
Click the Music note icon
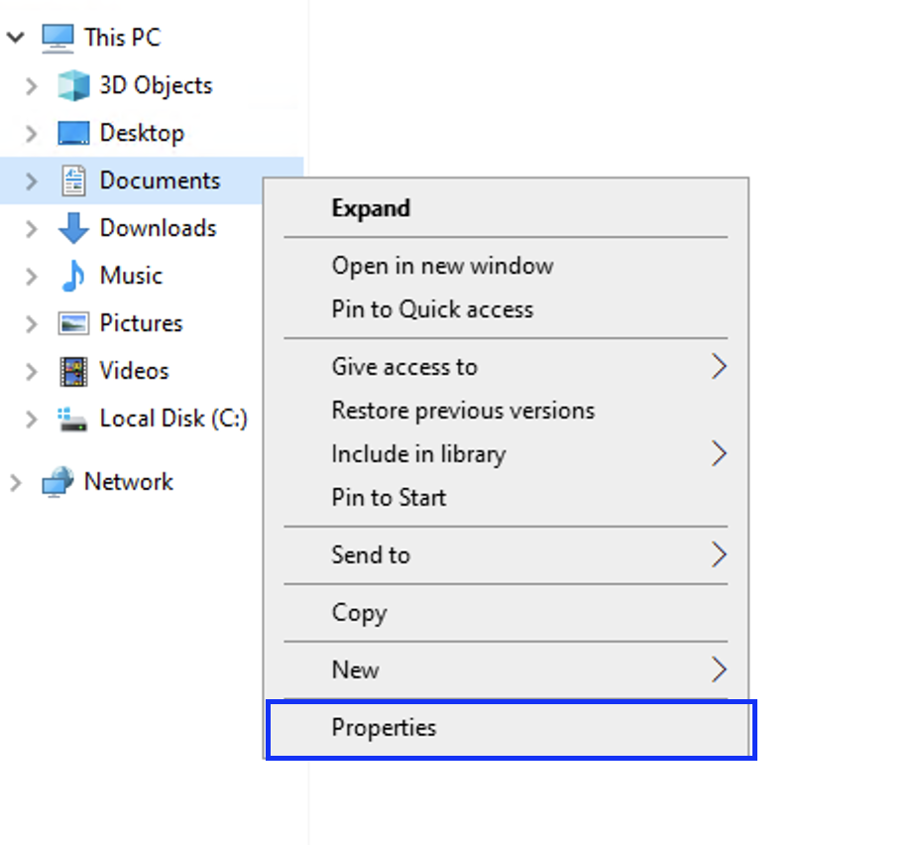tap(73, 276)
